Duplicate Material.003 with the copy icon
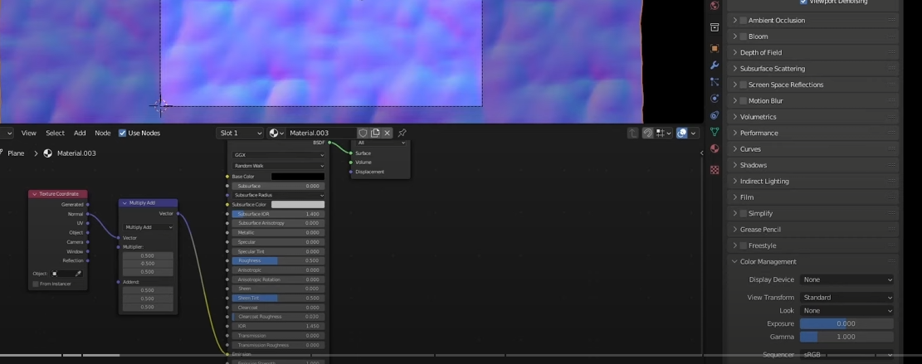This screenshot has height=364, width=922. point(375,133)
